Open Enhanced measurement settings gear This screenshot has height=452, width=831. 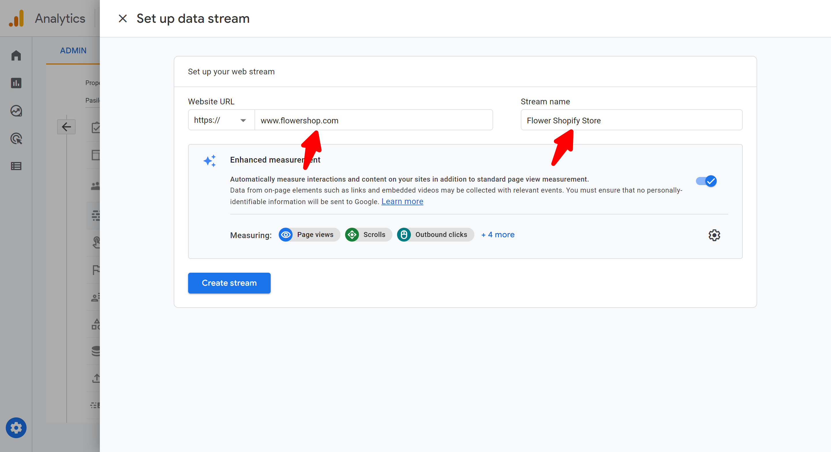coord(714,235)
